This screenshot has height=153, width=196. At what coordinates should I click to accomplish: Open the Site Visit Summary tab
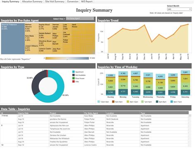[55, 2]
